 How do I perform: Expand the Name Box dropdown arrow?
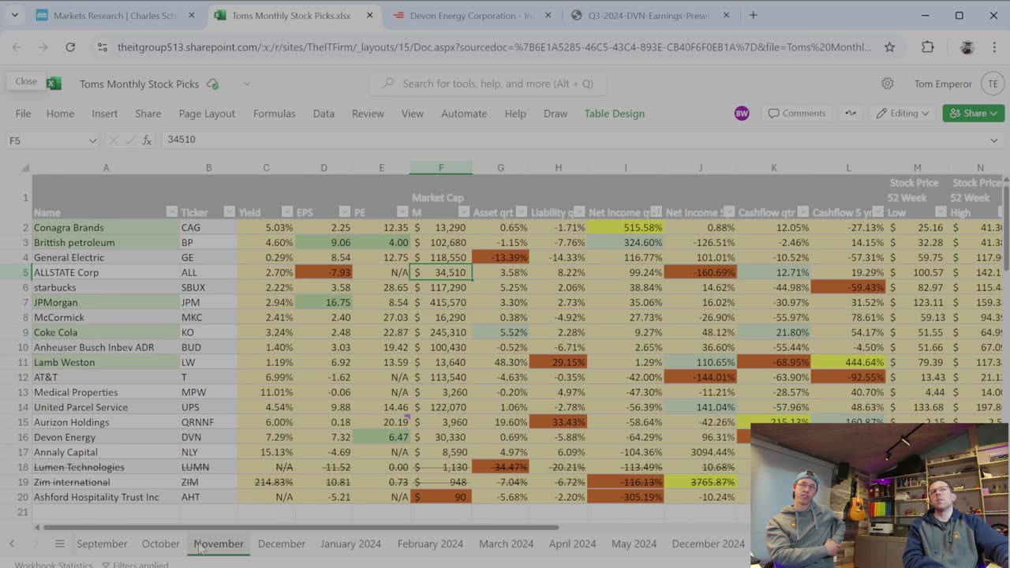[92, 140]
